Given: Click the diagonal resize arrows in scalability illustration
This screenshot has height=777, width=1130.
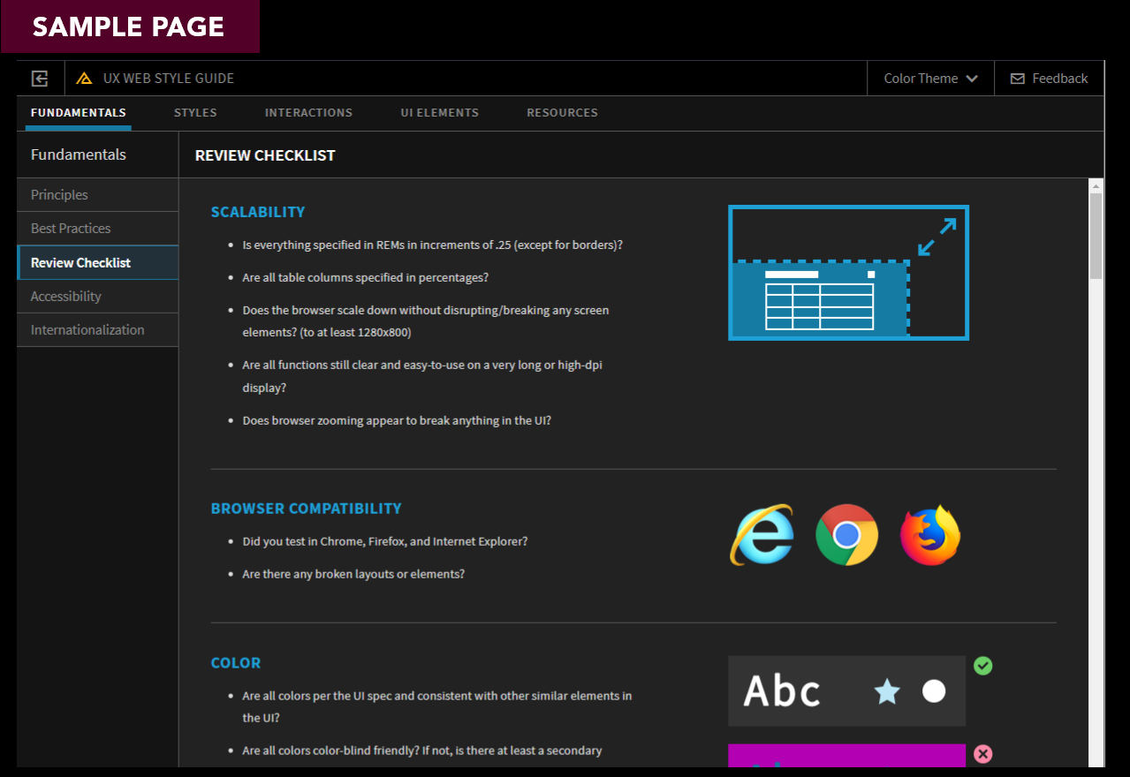Looking at the screenshot, I should 937,238.
